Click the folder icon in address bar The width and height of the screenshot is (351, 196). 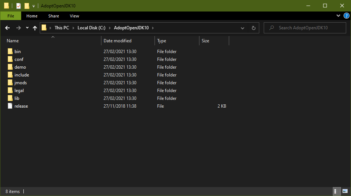pos(44,27)
